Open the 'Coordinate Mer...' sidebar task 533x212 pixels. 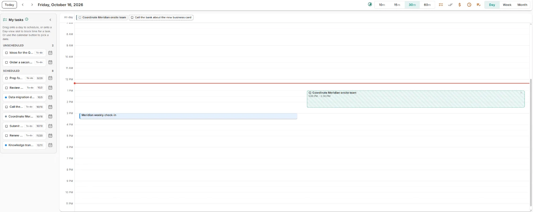[x=24, y=116]
